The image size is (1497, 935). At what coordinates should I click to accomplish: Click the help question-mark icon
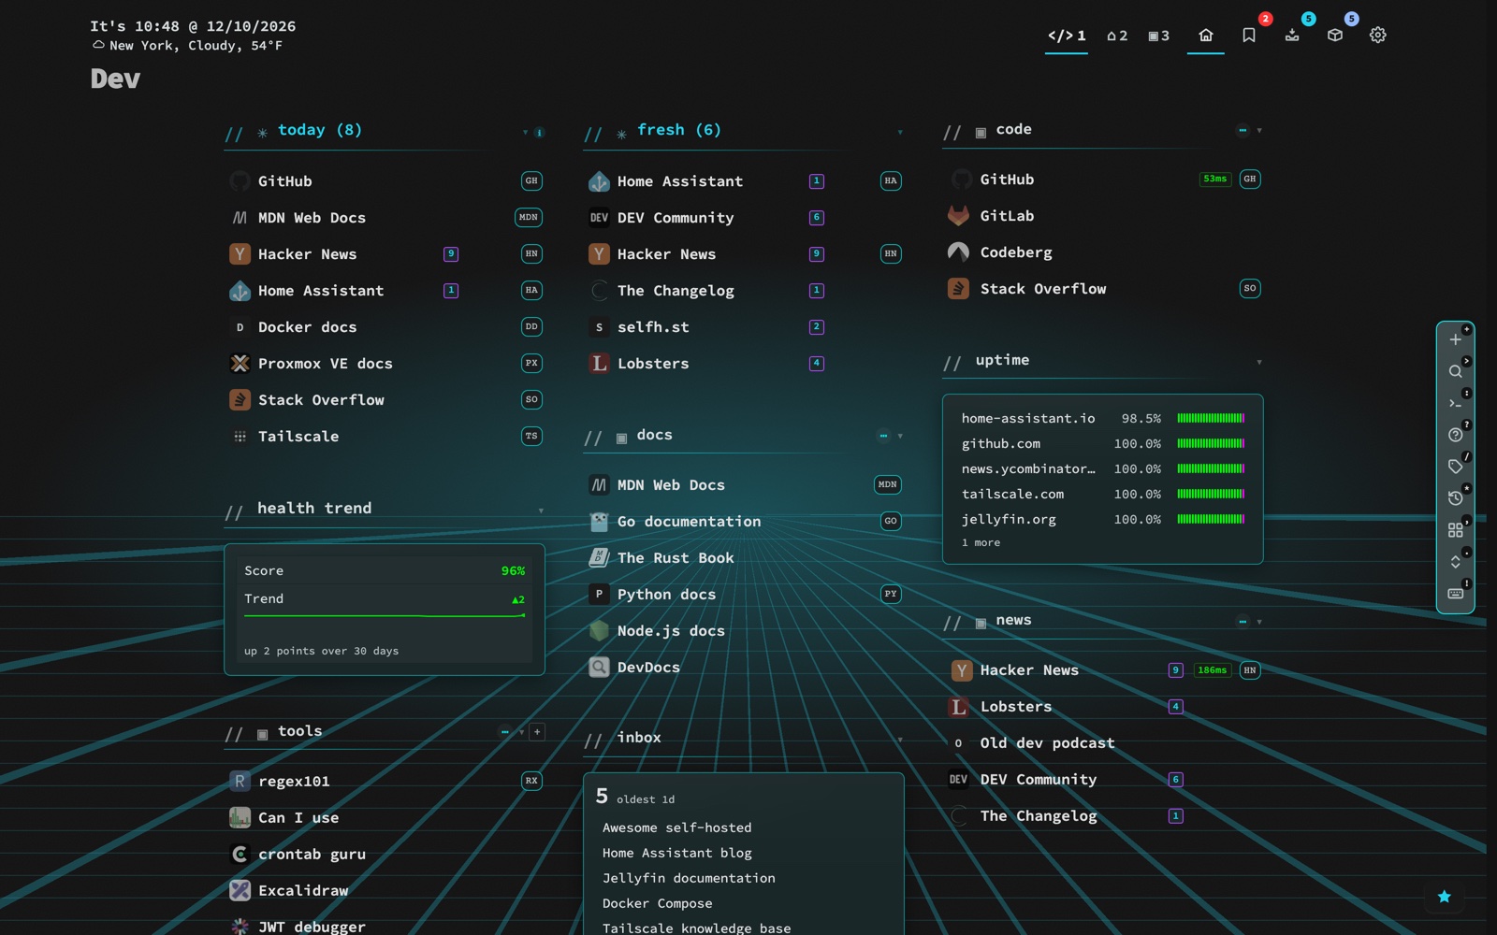click(1455, 435)
